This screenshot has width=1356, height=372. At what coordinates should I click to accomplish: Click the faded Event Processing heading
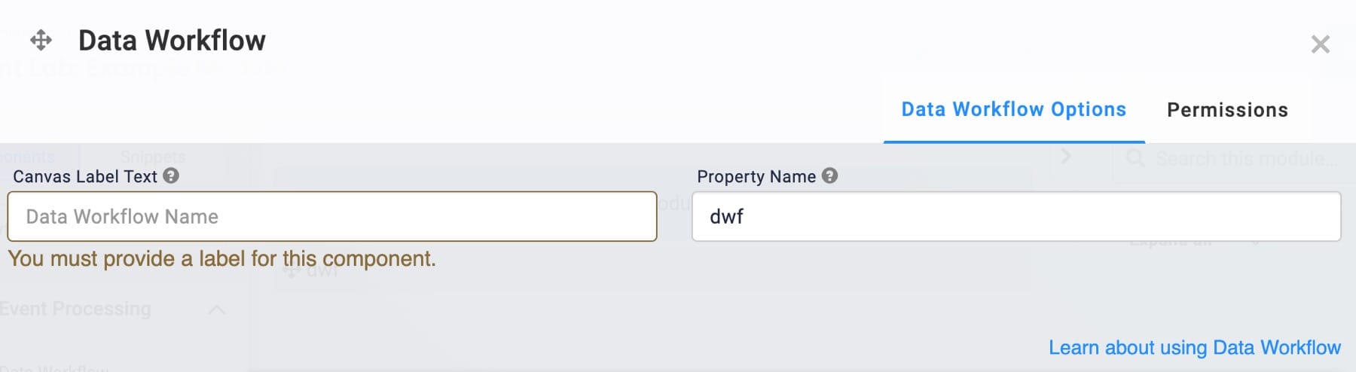[75, 309]
